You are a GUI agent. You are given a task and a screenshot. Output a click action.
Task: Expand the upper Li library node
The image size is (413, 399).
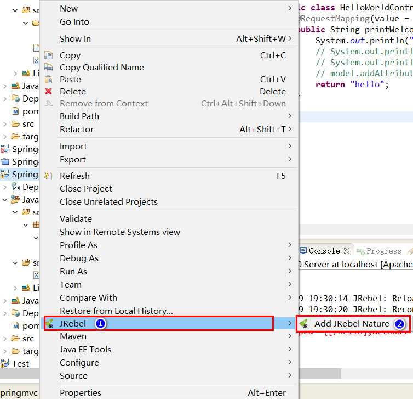tap(15, 74)
